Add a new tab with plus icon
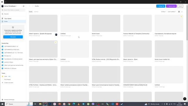Image resolution: width=188 pixels, height=106 pixels. tap(6, 2)
